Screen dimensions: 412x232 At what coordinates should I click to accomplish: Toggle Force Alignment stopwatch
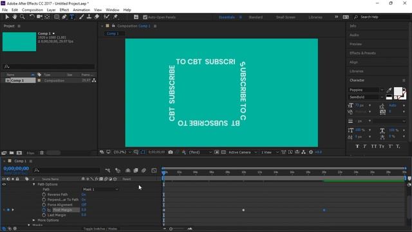[44, 205]
